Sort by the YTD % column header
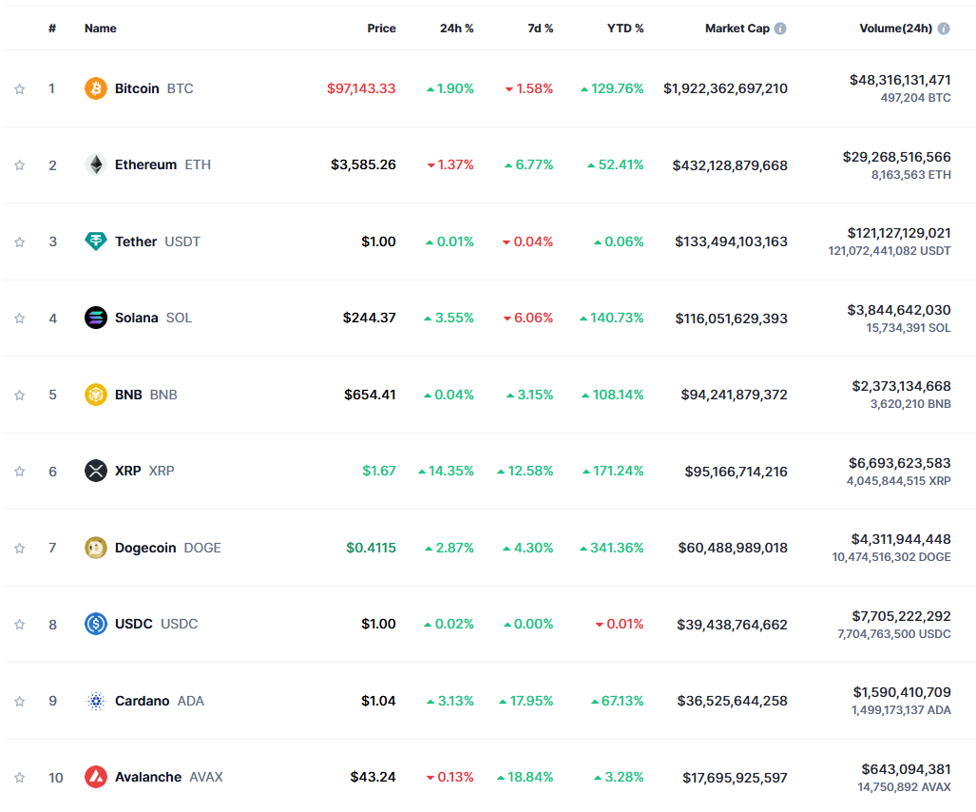This screenshot has width=976, height=812. (x=625, y=29)
